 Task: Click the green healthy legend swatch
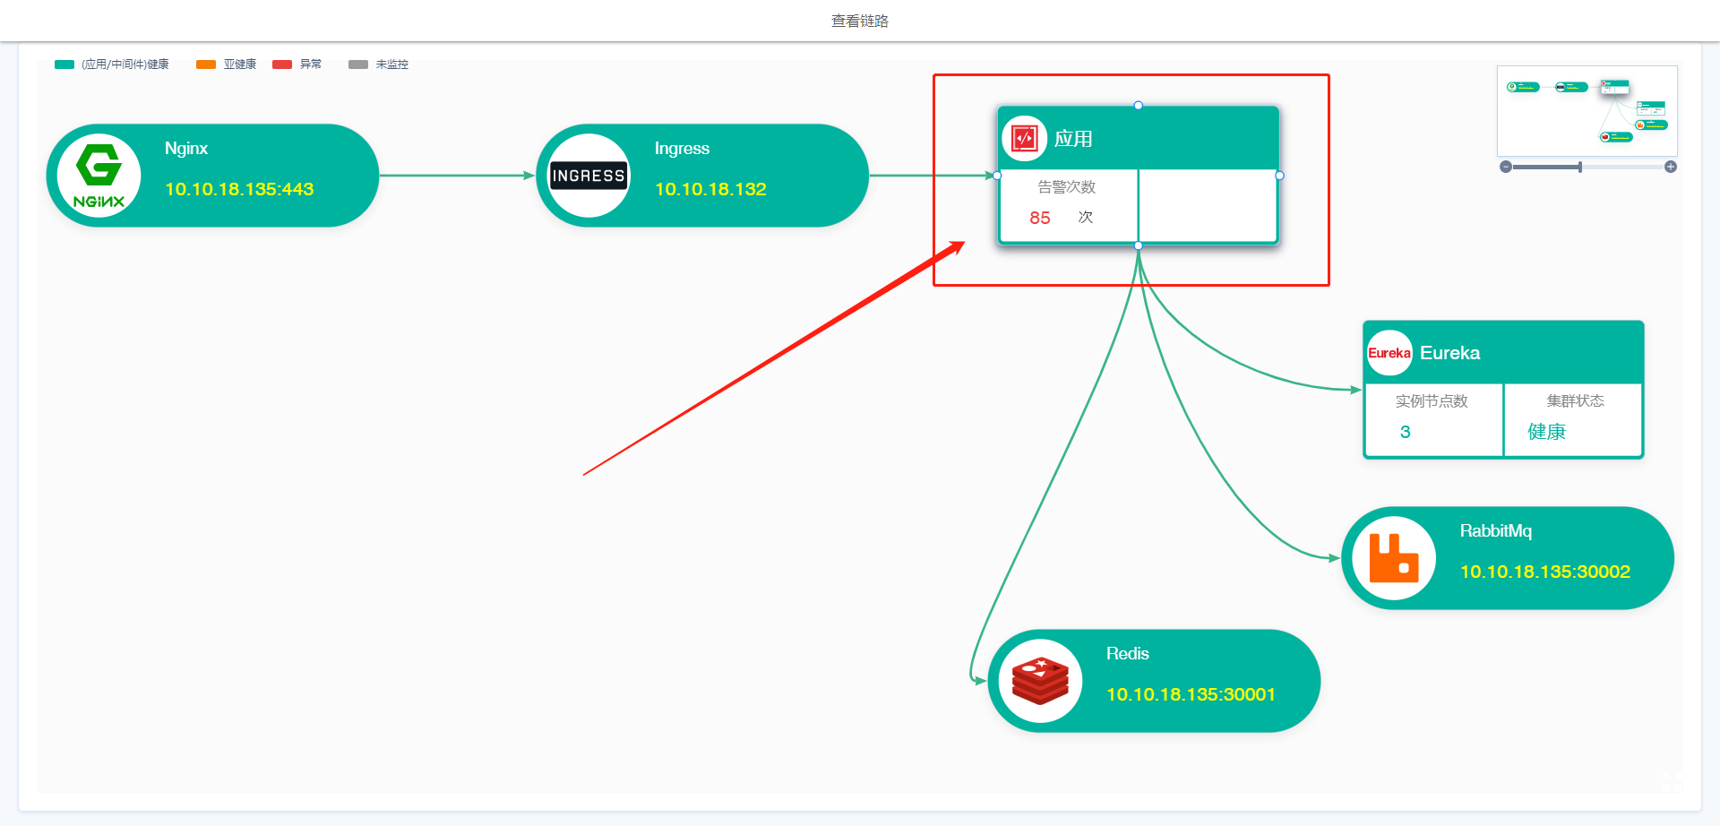(64, 65)
